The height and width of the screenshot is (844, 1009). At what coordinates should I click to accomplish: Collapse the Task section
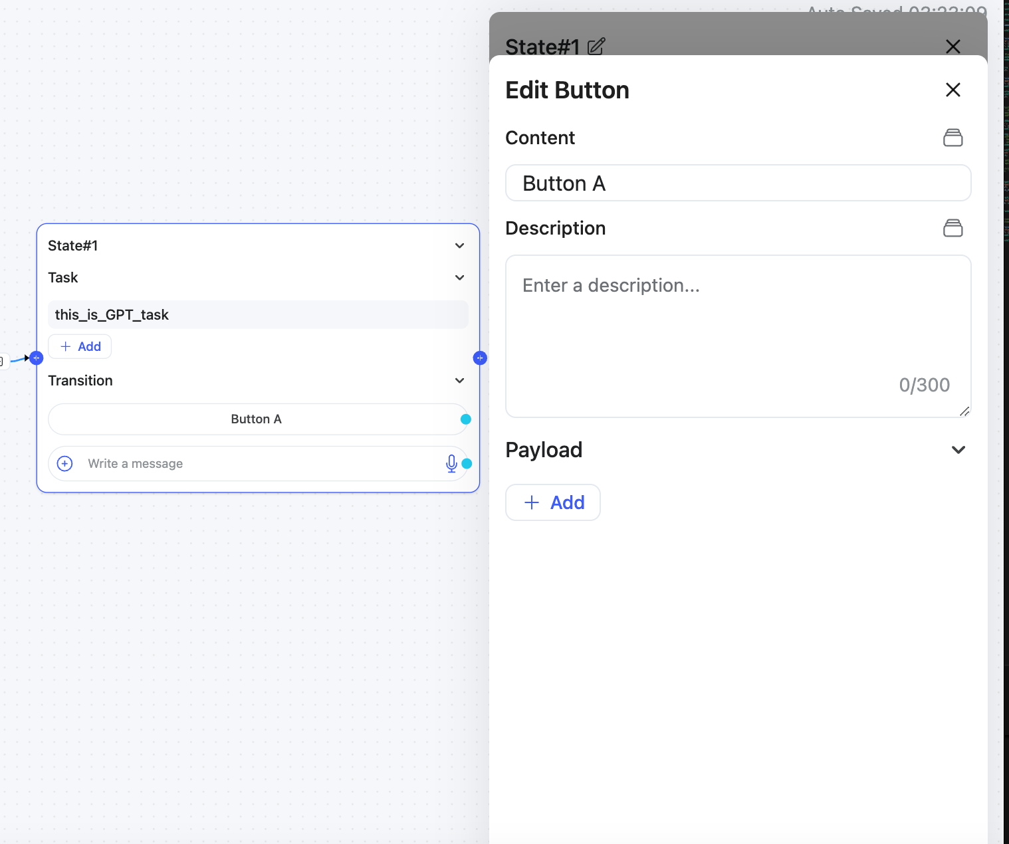459,278
